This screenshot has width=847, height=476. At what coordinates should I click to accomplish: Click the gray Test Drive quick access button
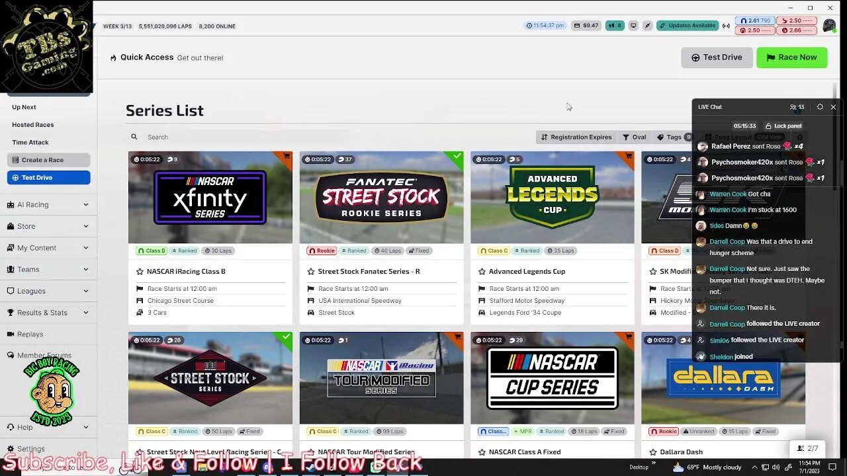tap(717, 58)
